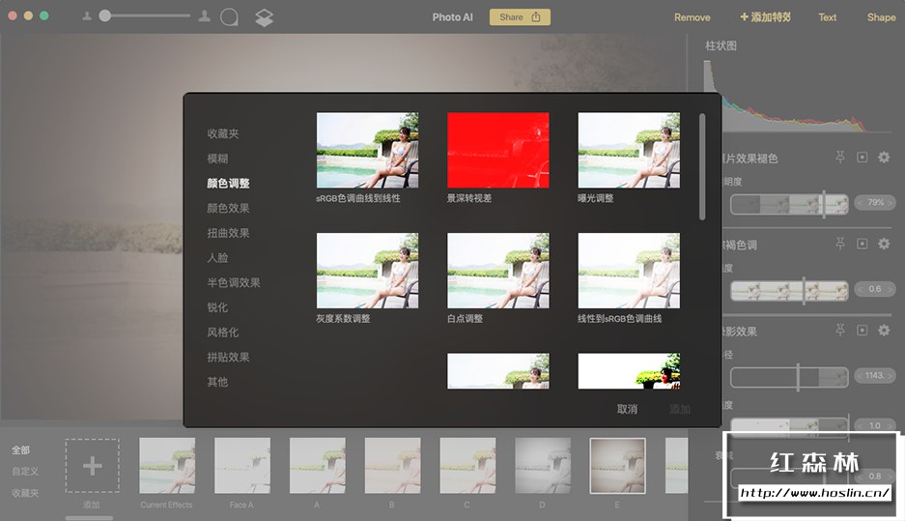Select sepia preset thumbnail E
The height and width of the screenshot is (521, 905).
tap(617, 466)
